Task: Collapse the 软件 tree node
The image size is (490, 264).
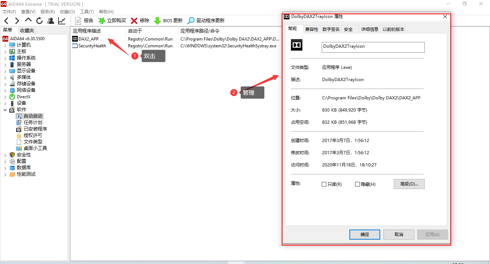Action: coord(5,110)
